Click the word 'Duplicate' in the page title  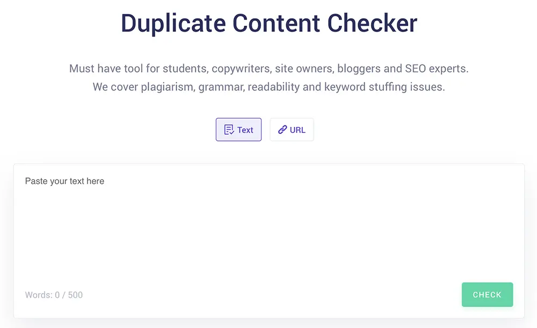(172, 23)
